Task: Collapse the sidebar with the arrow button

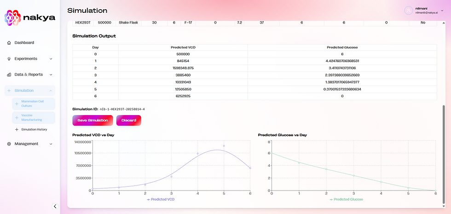Action: coord(55,206)
